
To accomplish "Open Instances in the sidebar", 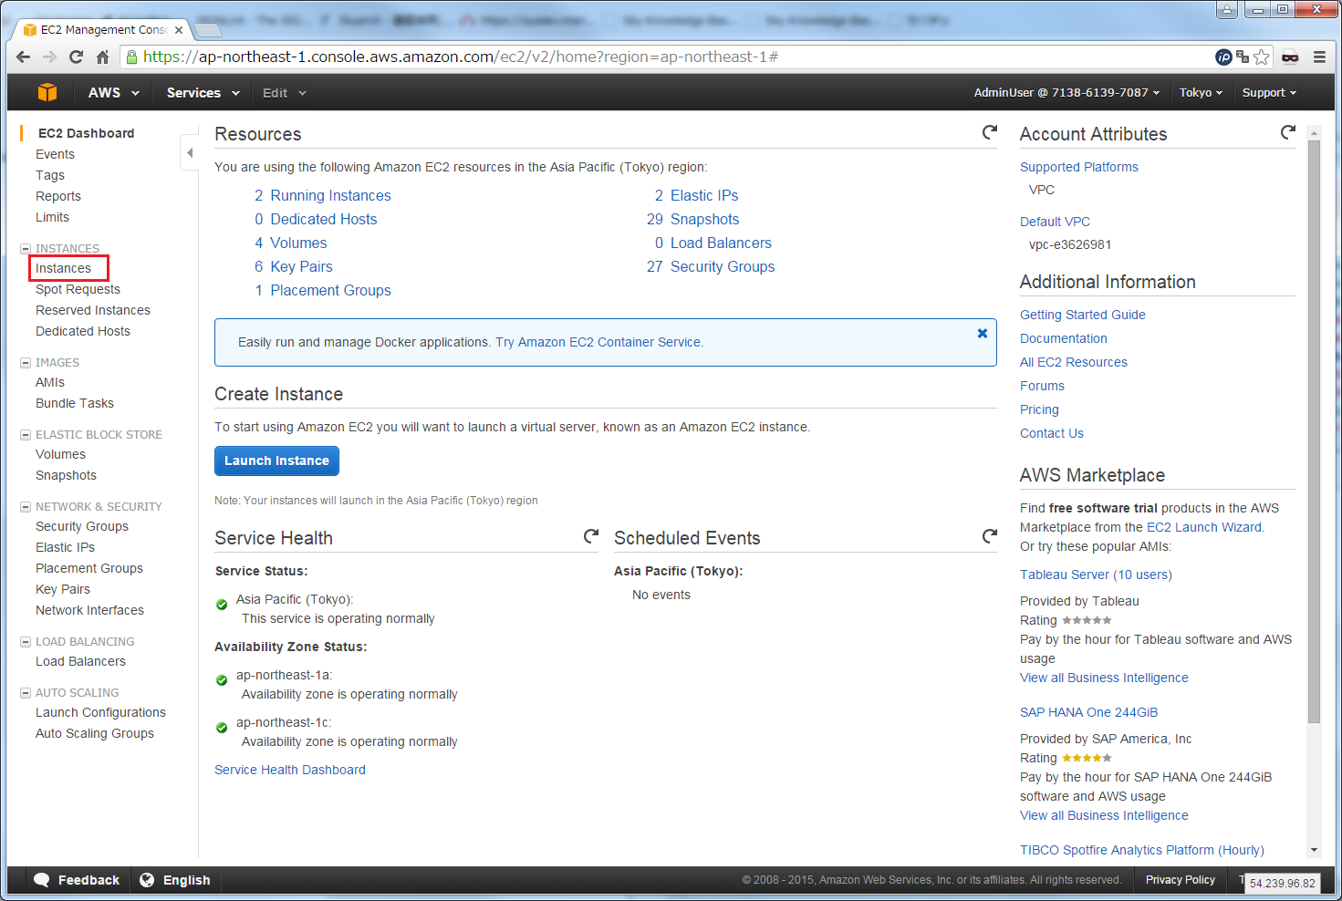I will tap(63, 268).
